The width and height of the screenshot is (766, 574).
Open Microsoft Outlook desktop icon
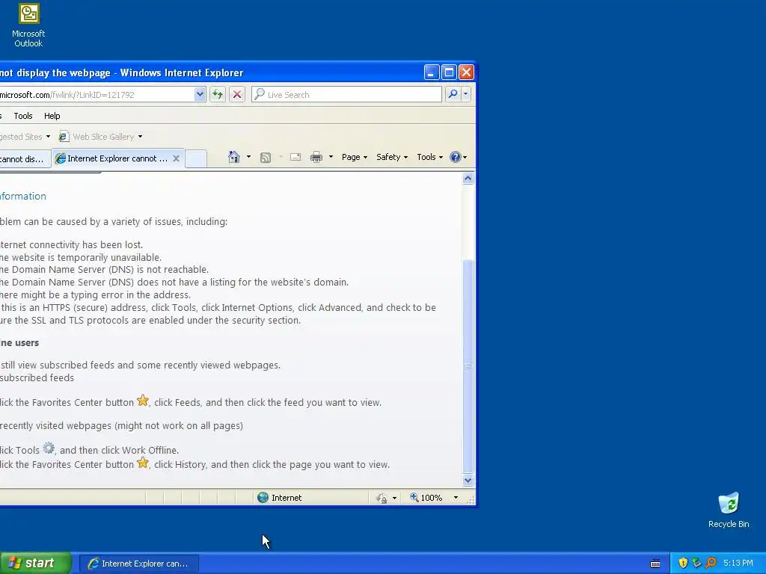pyautogui.click(x=28, y=25)
